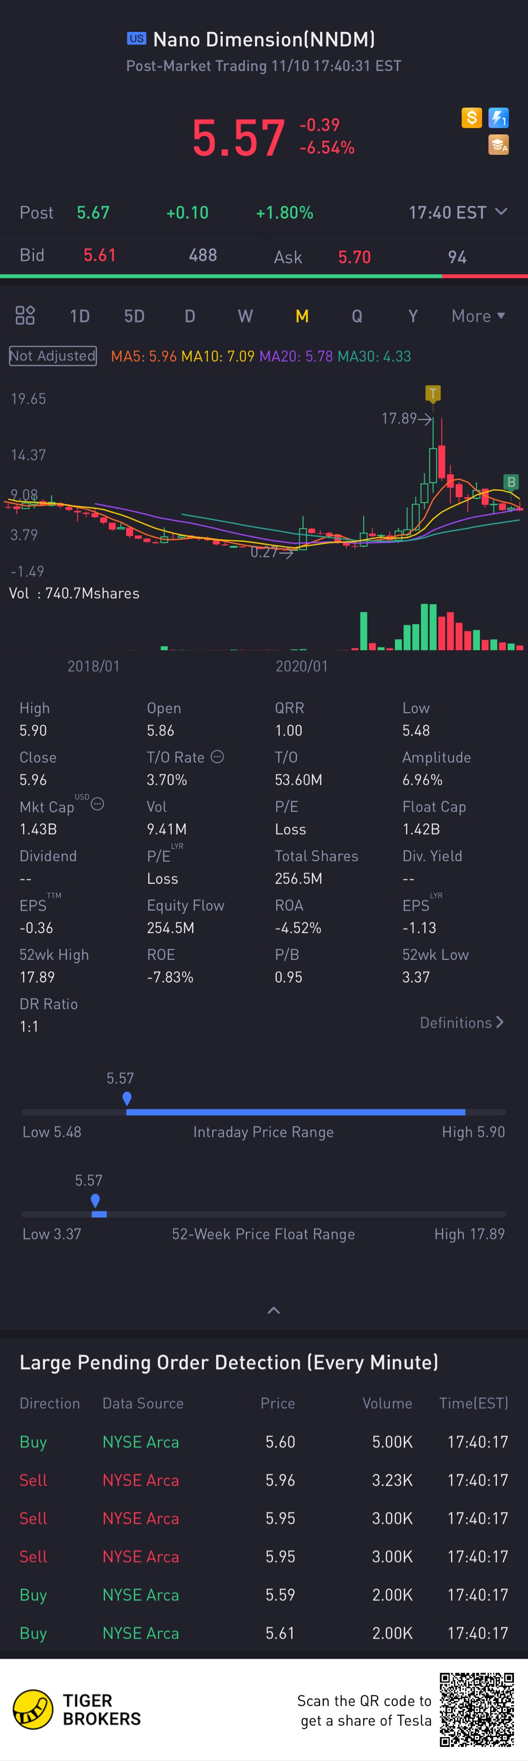528x1761 pixels.
Task: Tap the orange dollar-sign icon
Action: point(471,118)
